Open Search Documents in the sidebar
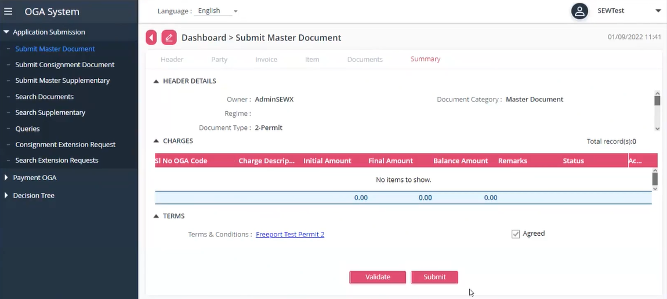 point(44,97)
